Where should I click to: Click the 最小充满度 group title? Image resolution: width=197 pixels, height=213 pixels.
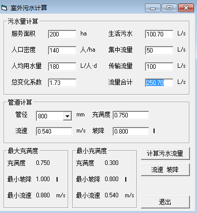[x=91, y=151]
